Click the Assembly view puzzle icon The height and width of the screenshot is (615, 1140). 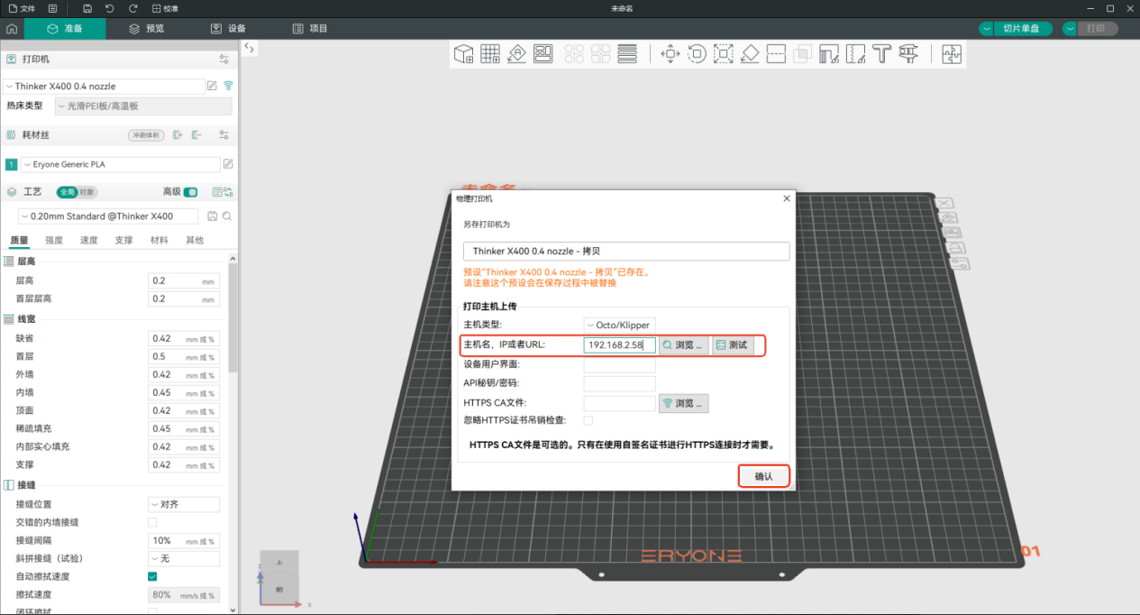952,54
